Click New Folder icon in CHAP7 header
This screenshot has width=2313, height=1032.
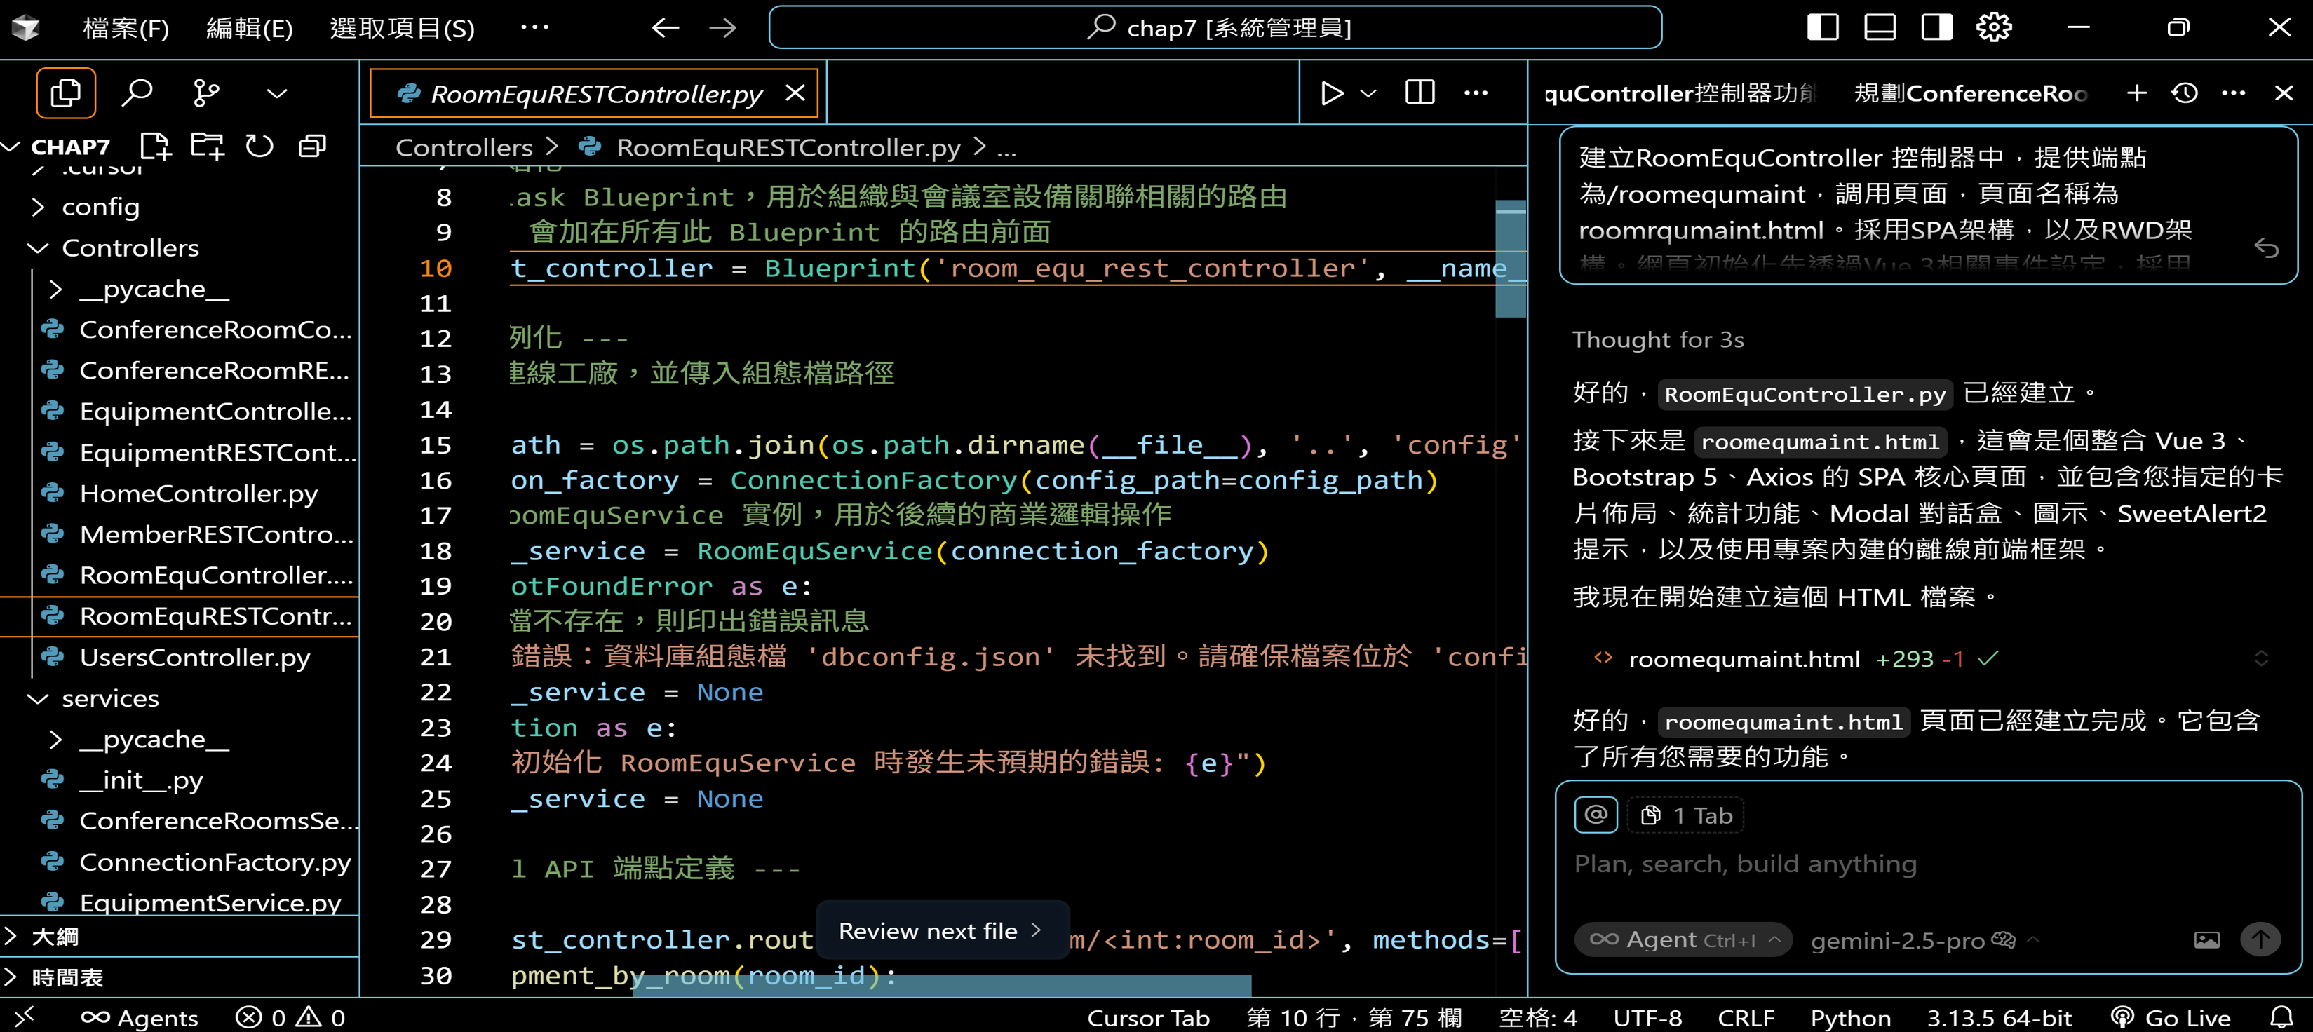coord(208,145)
